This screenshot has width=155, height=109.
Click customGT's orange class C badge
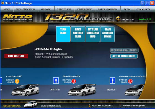point(17,81)
